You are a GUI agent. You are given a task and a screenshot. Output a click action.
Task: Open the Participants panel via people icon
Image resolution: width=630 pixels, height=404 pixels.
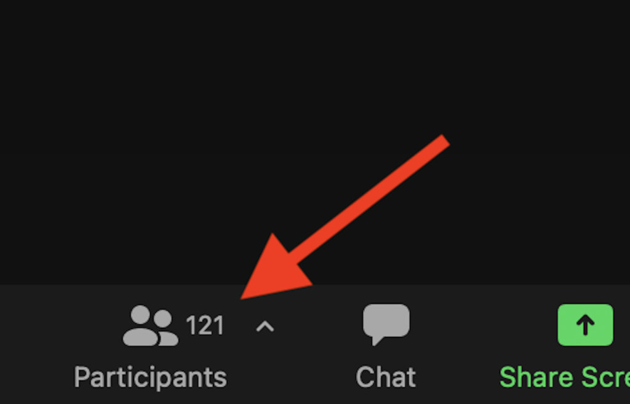150,326
